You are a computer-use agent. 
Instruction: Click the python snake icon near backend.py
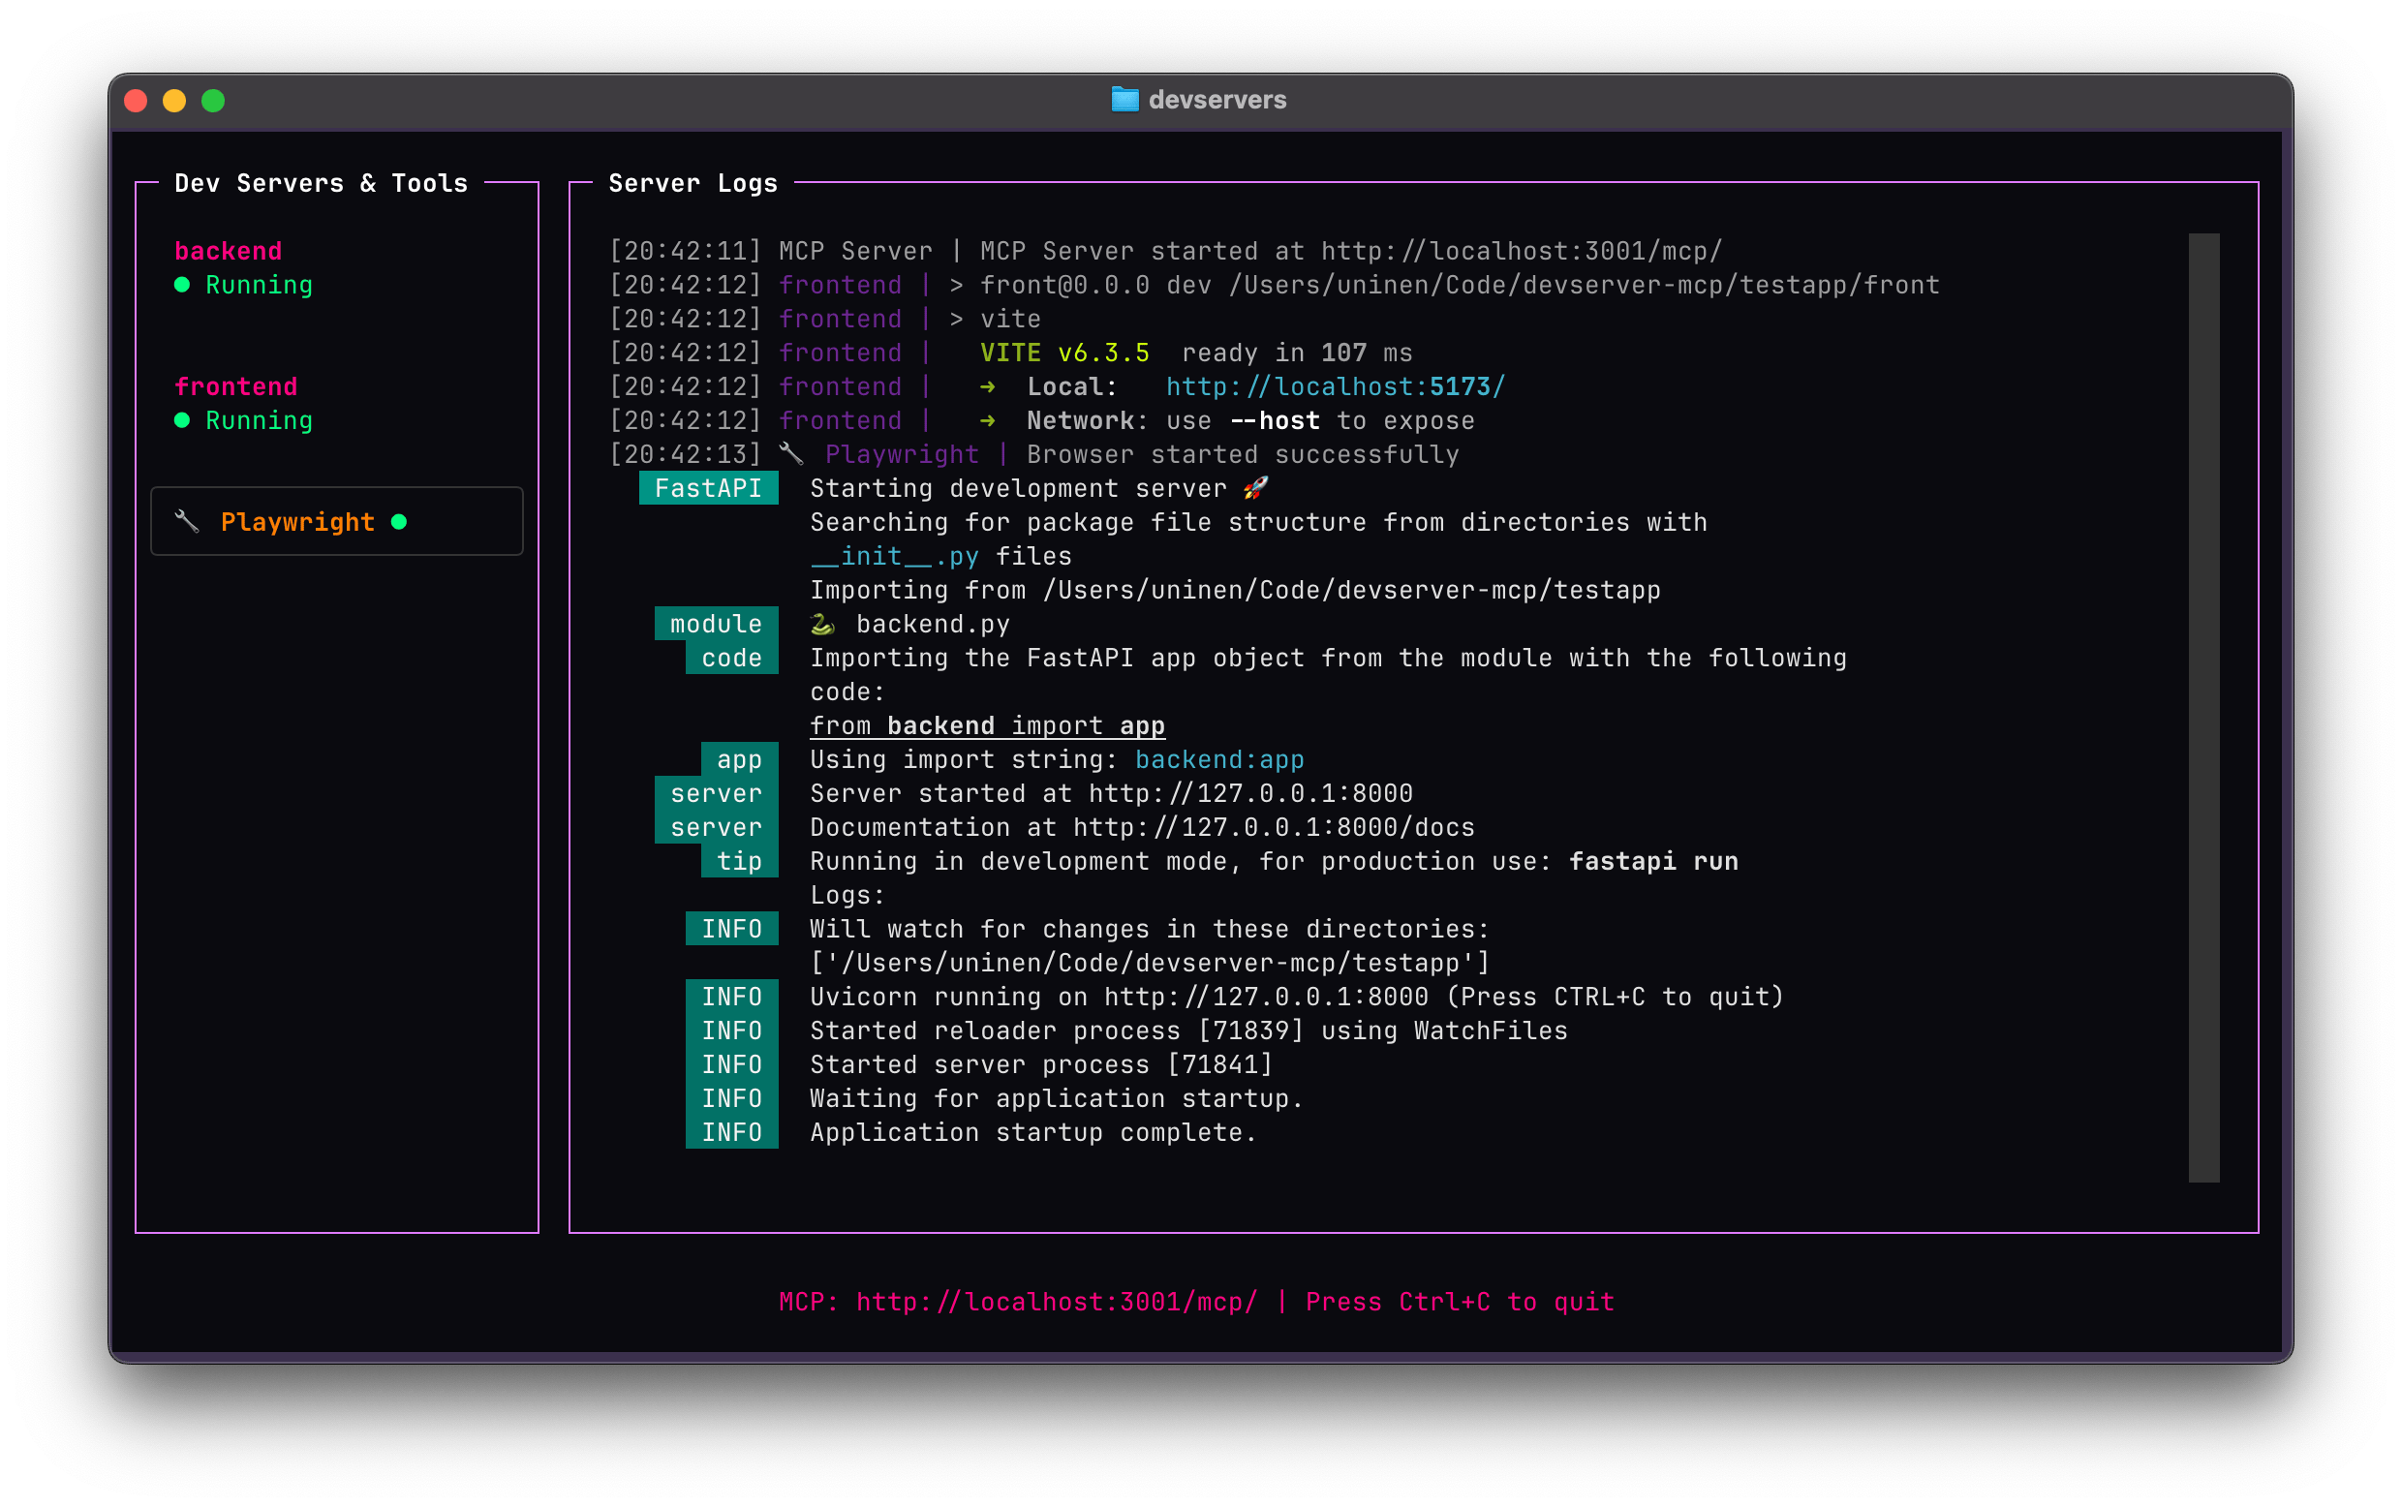pyautogui.click(x=821, y=623)
